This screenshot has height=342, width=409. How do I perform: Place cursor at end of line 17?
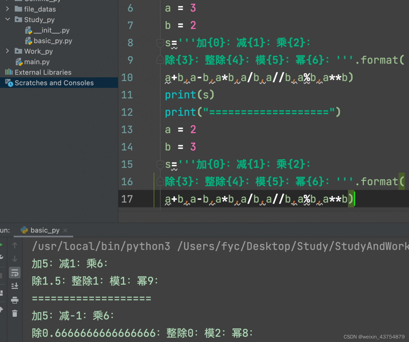(x=355, y=199)
